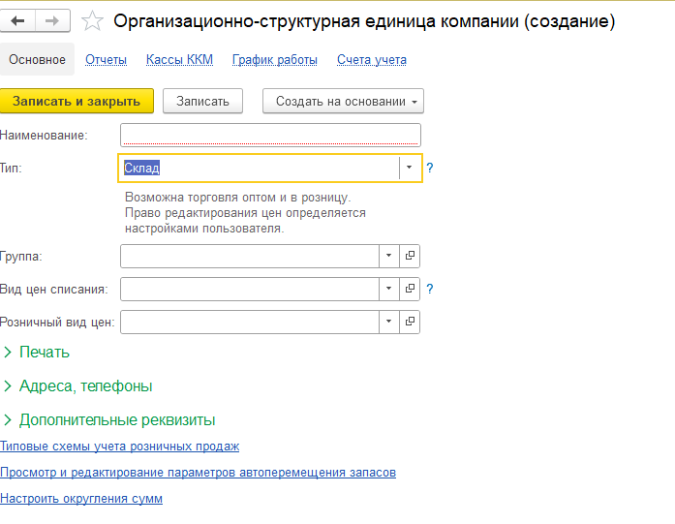Click into the Розничный вид цен input field
The height and width of the screenshot is (524, 675).
click(x=250, y=322)
